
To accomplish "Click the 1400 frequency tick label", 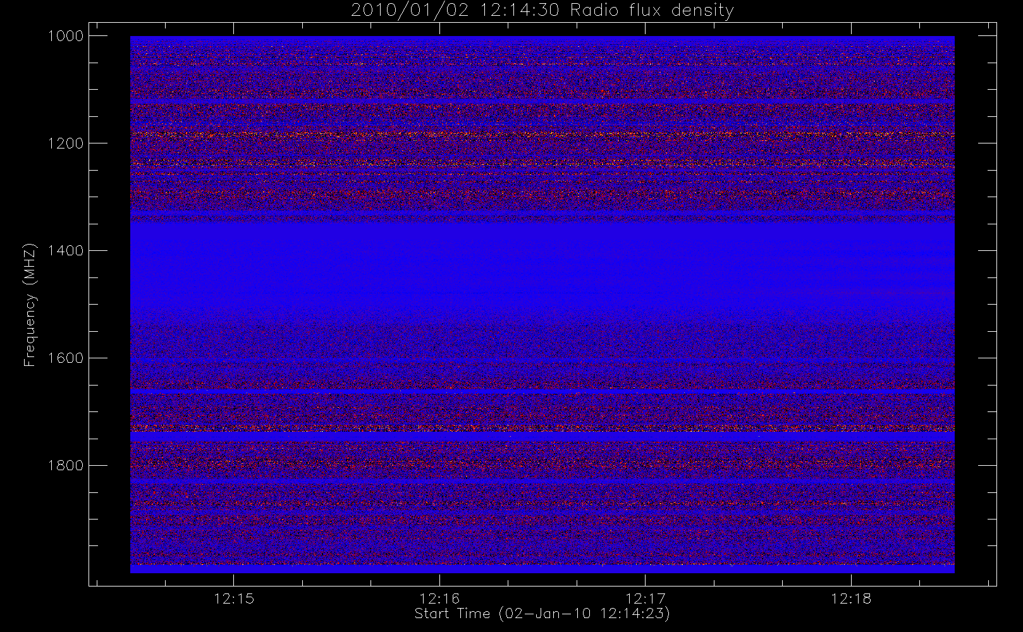I will coord(66,251).
